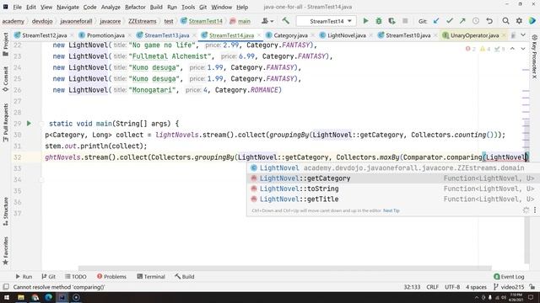
Task: Select LightNovel::getTitle completion suggestion
Action: click(x=392, y=199)
